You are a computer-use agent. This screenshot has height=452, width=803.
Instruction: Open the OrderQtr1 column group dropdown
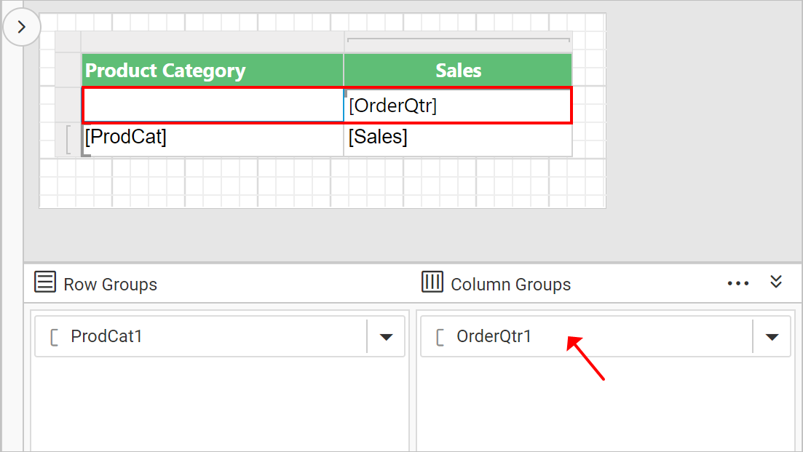pyautogui.click(x=772, y=337)
